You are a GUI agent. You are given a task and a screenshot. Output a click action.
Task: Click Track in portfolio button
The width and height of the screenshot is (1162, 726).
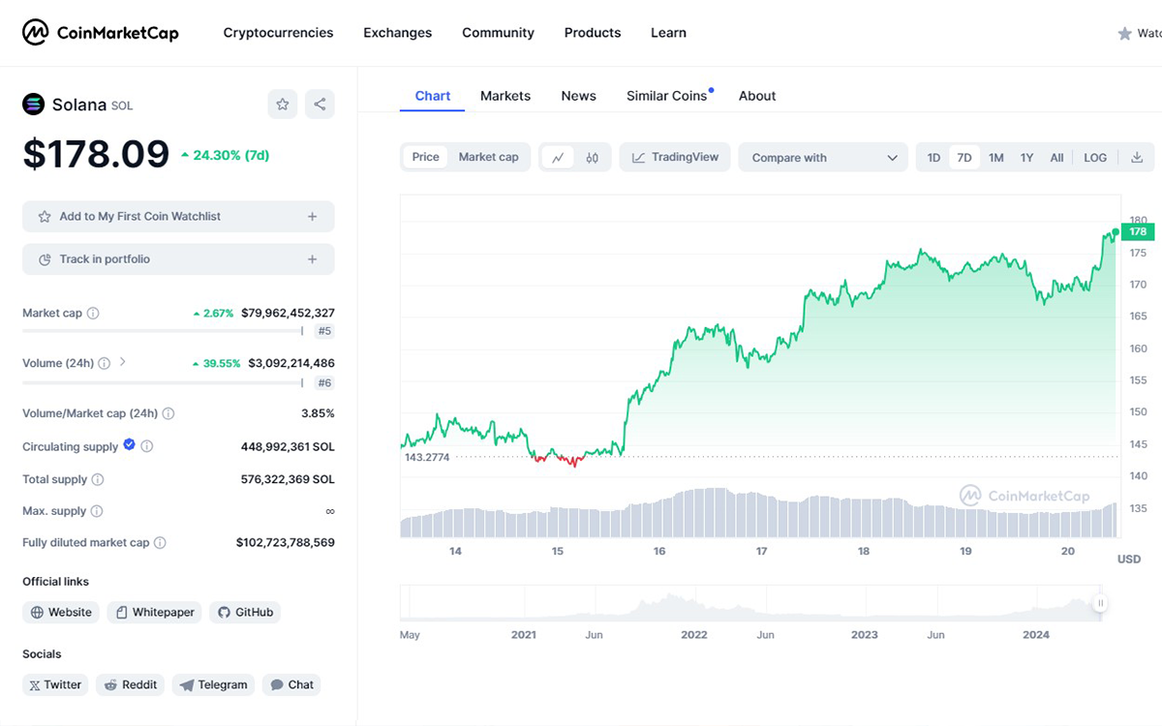[x=178, y=259]
